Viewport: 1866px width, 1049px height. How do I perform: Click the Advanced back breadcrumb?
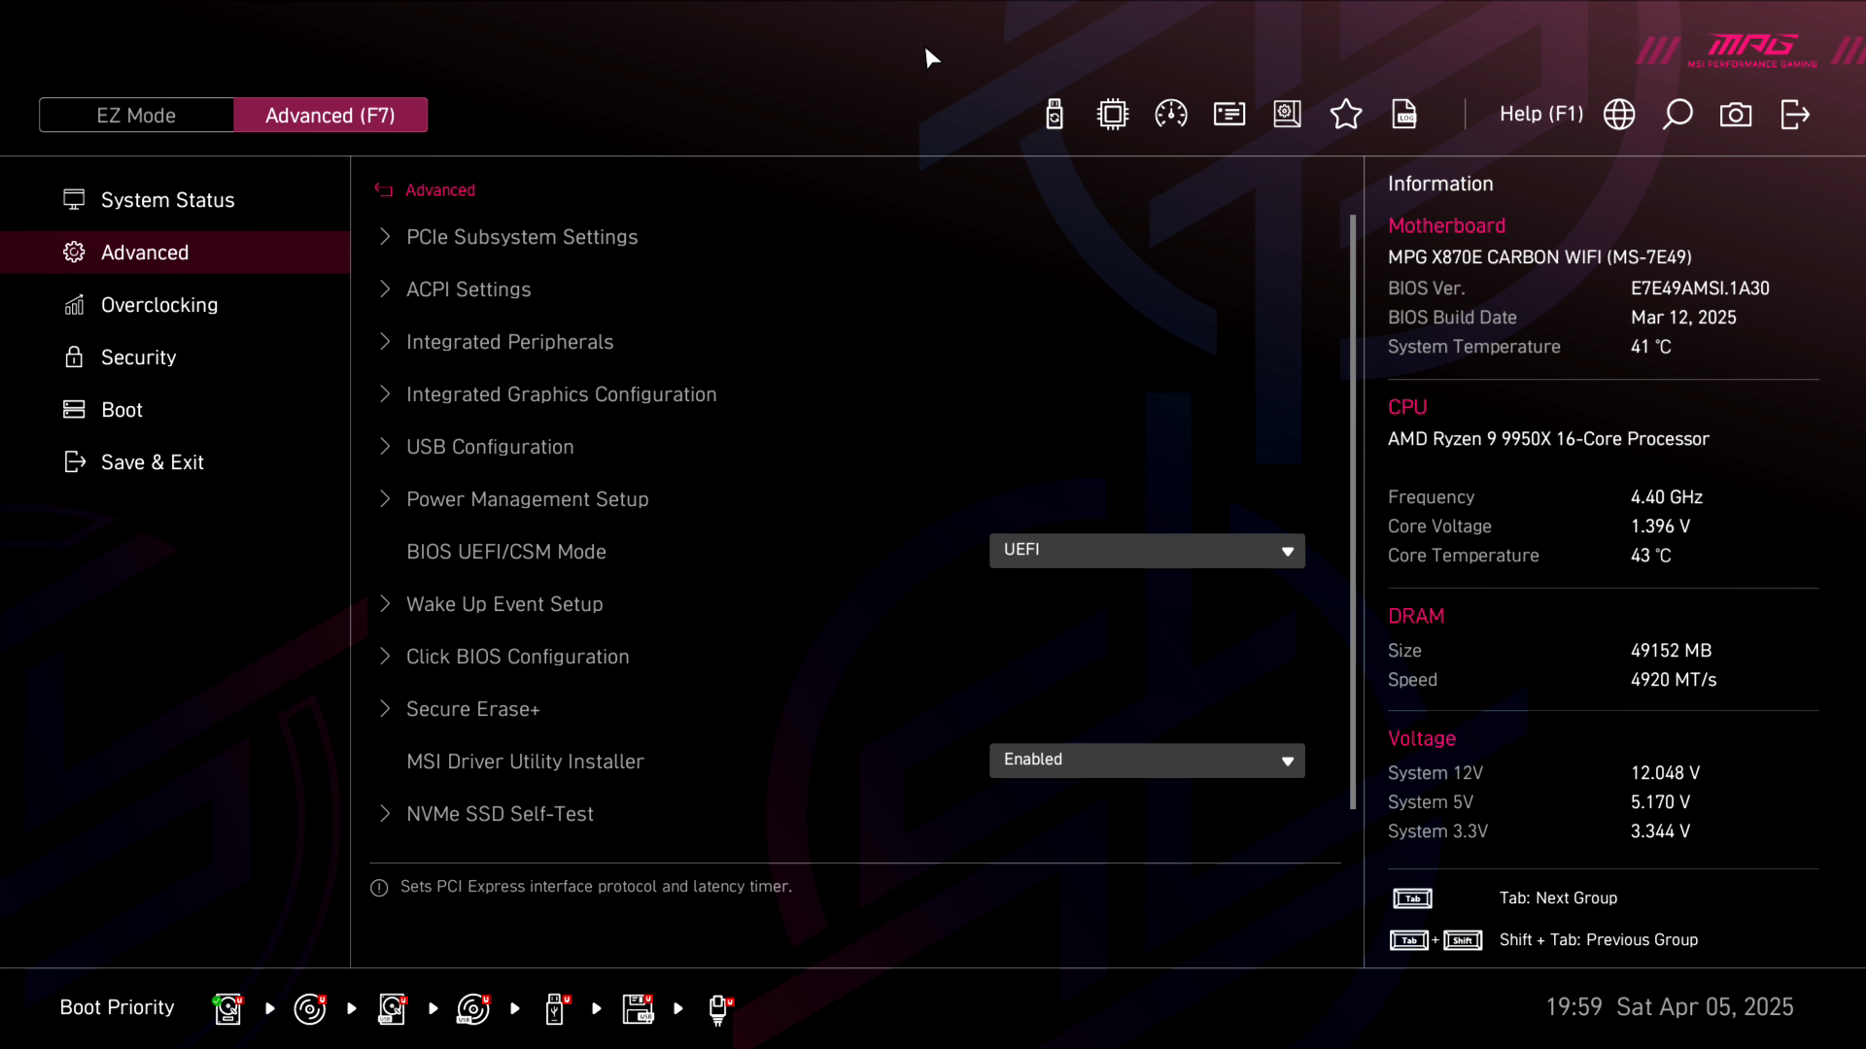tap(439, 190)
